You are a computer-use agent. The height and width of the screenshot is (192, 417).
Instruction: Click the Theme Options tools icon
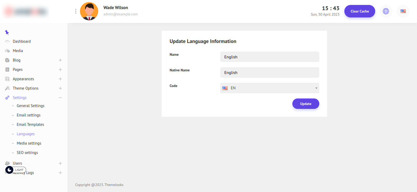click(7, 88)
